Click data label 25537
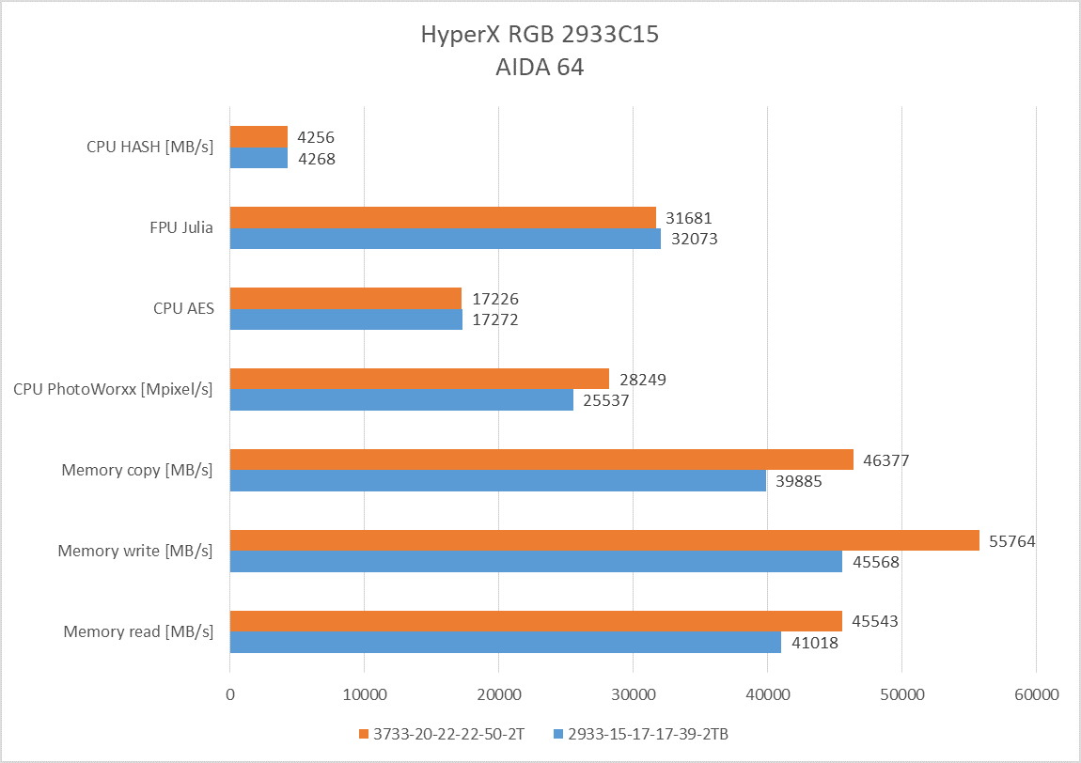1081x763 pixels. coord(606,399)
